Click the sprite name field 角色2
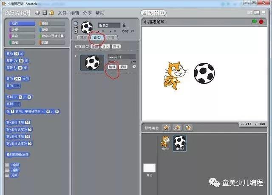The height and width of the screenshot is (195, 272). pyautogui.click(x=109, y=25)
